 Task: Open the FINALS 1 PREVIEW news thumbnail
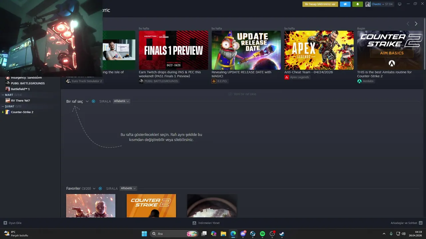click(x=173, y=50)
